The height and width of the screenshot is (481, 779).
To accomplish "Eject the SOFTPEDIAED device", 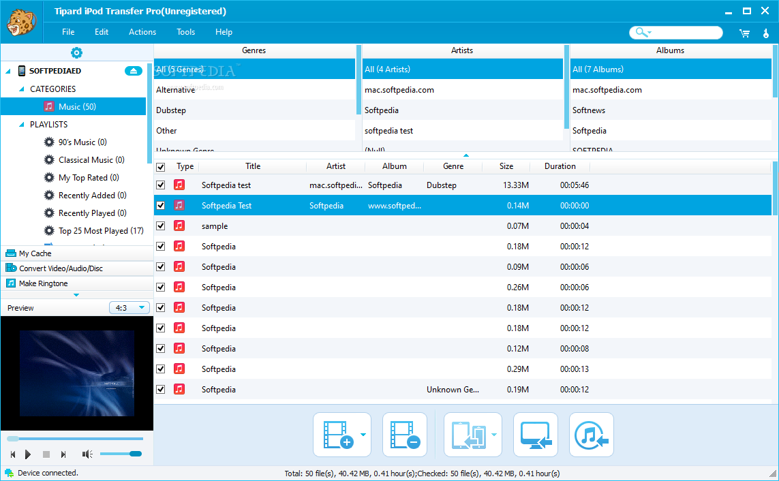I will click(133, 71).
